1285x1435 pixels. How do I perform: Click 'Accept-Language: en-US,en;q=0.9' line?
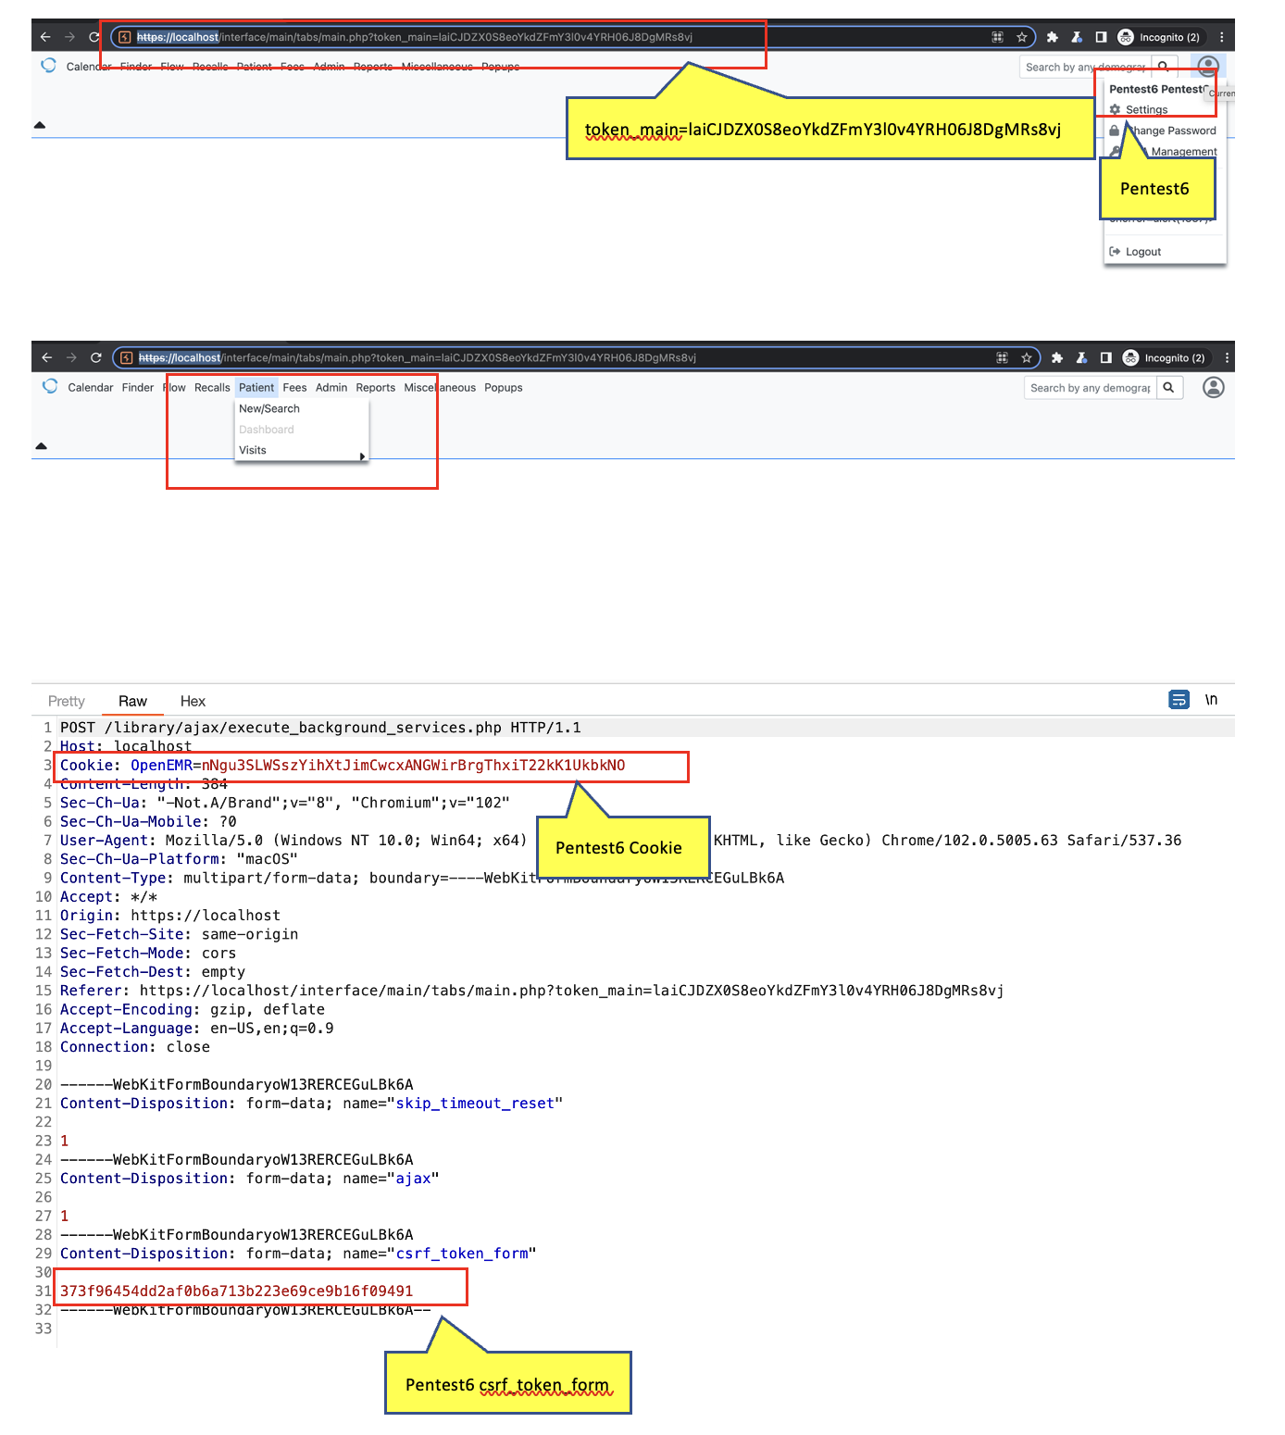point(196,1029)
